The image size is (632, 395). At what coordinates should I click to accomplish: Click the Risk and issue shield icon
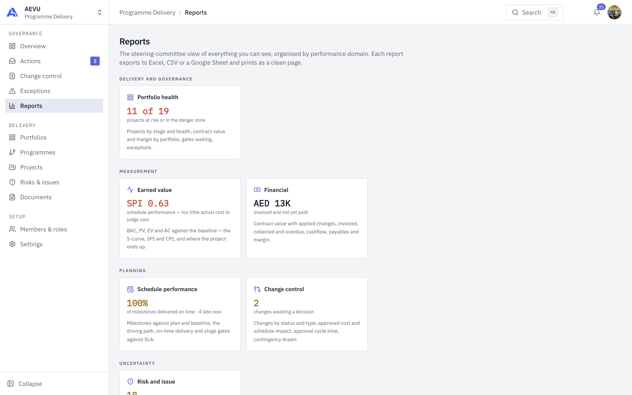click(x=130, y=382)
